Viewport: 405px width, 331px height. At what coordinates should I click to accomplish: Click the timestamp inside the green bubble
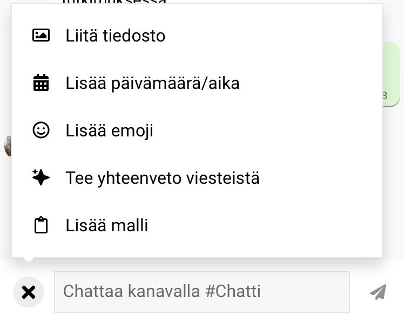coord(385,96)
